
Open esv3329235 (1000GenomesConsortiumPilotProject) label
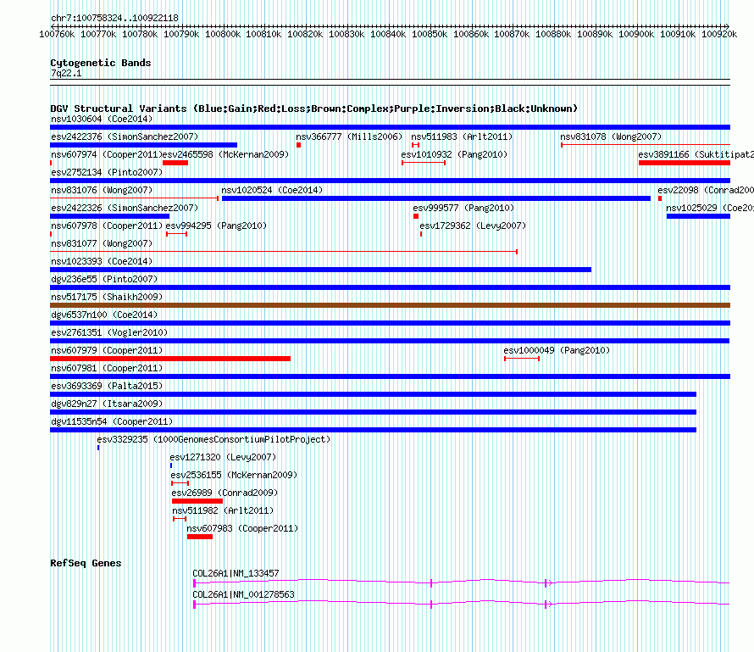213,439
